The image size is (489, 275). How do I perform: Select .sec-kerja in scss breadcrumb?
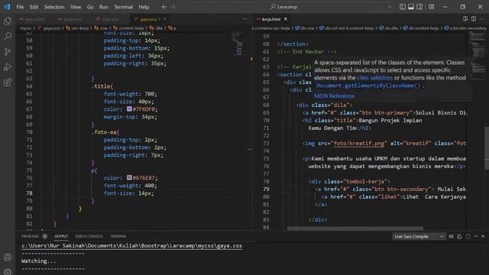pyautogui.click(x=77, y=28)
